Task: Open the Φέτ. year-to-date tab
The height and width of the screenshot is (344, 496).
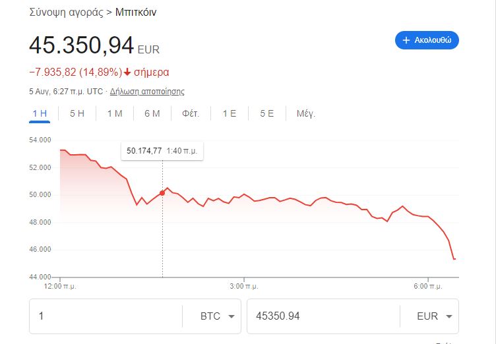Action: [191, 113]
